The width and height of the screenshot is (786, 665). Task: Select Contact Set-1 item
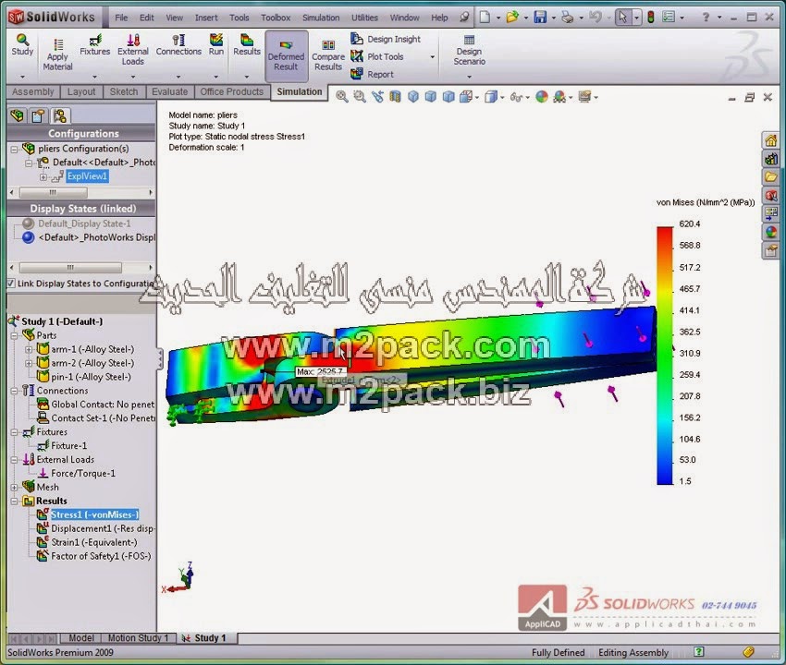(x=103, y=418)
